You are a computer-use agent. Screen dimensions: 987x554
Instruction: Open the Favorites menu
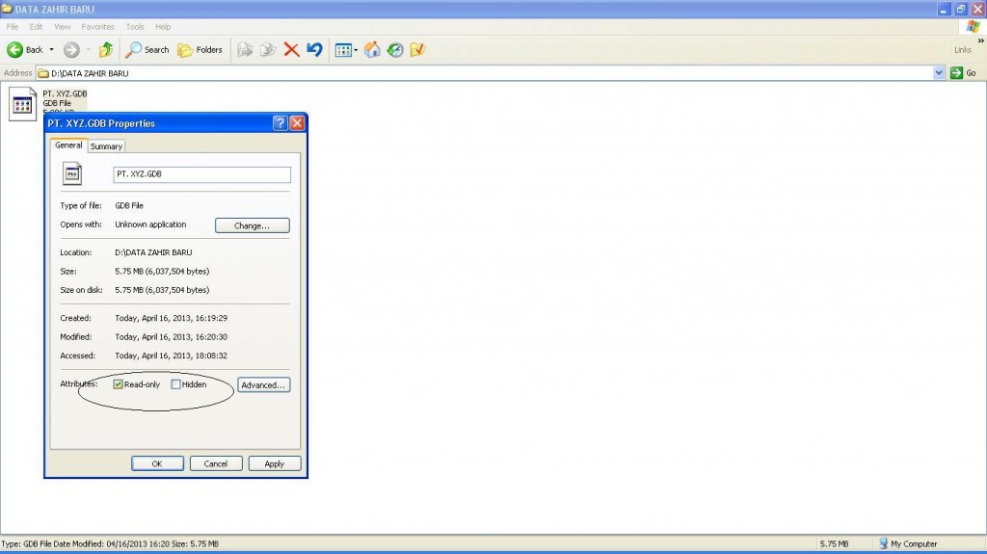pyautogui.click(x=97, y=27)
